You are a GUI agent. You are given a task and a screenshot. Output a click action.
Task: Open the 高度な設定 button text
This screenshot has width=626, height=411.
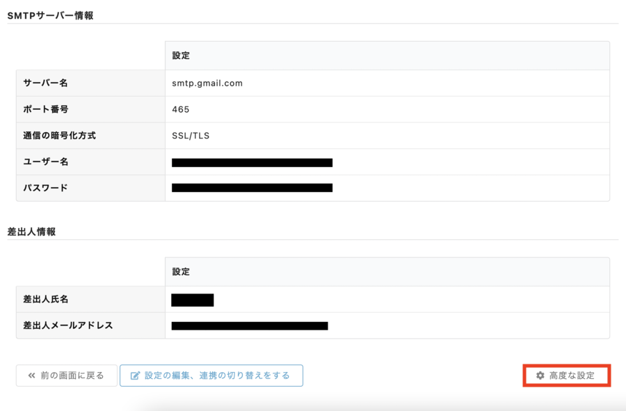[572, 376]
